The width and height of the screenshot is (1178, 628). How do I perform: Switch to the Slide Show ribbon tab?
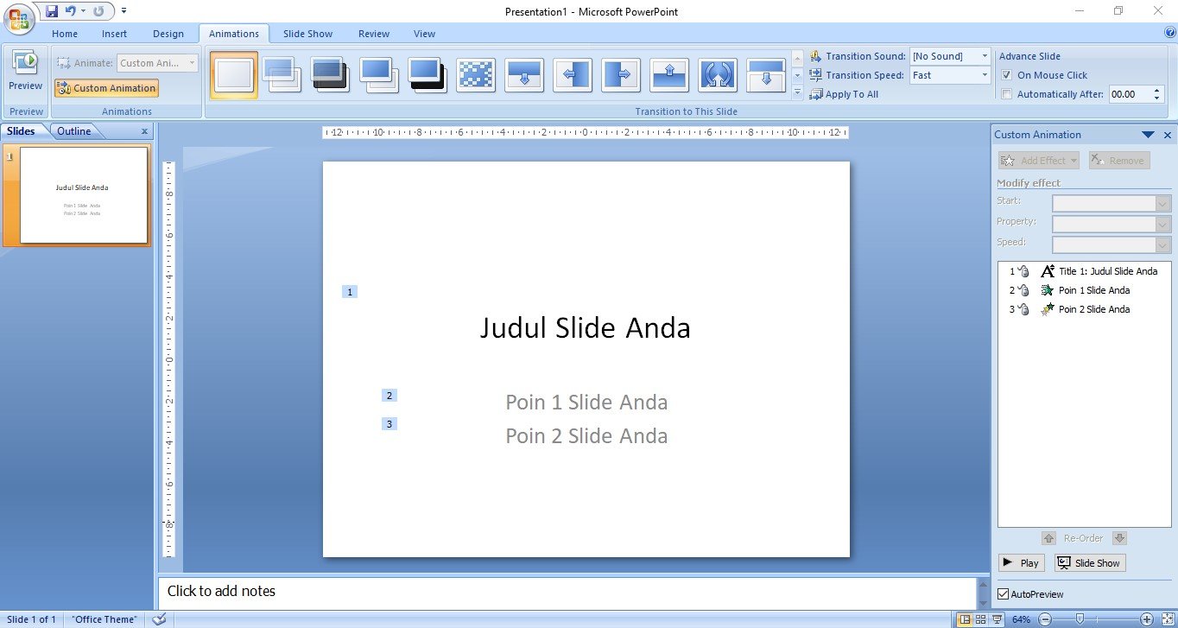click(307, 33)
